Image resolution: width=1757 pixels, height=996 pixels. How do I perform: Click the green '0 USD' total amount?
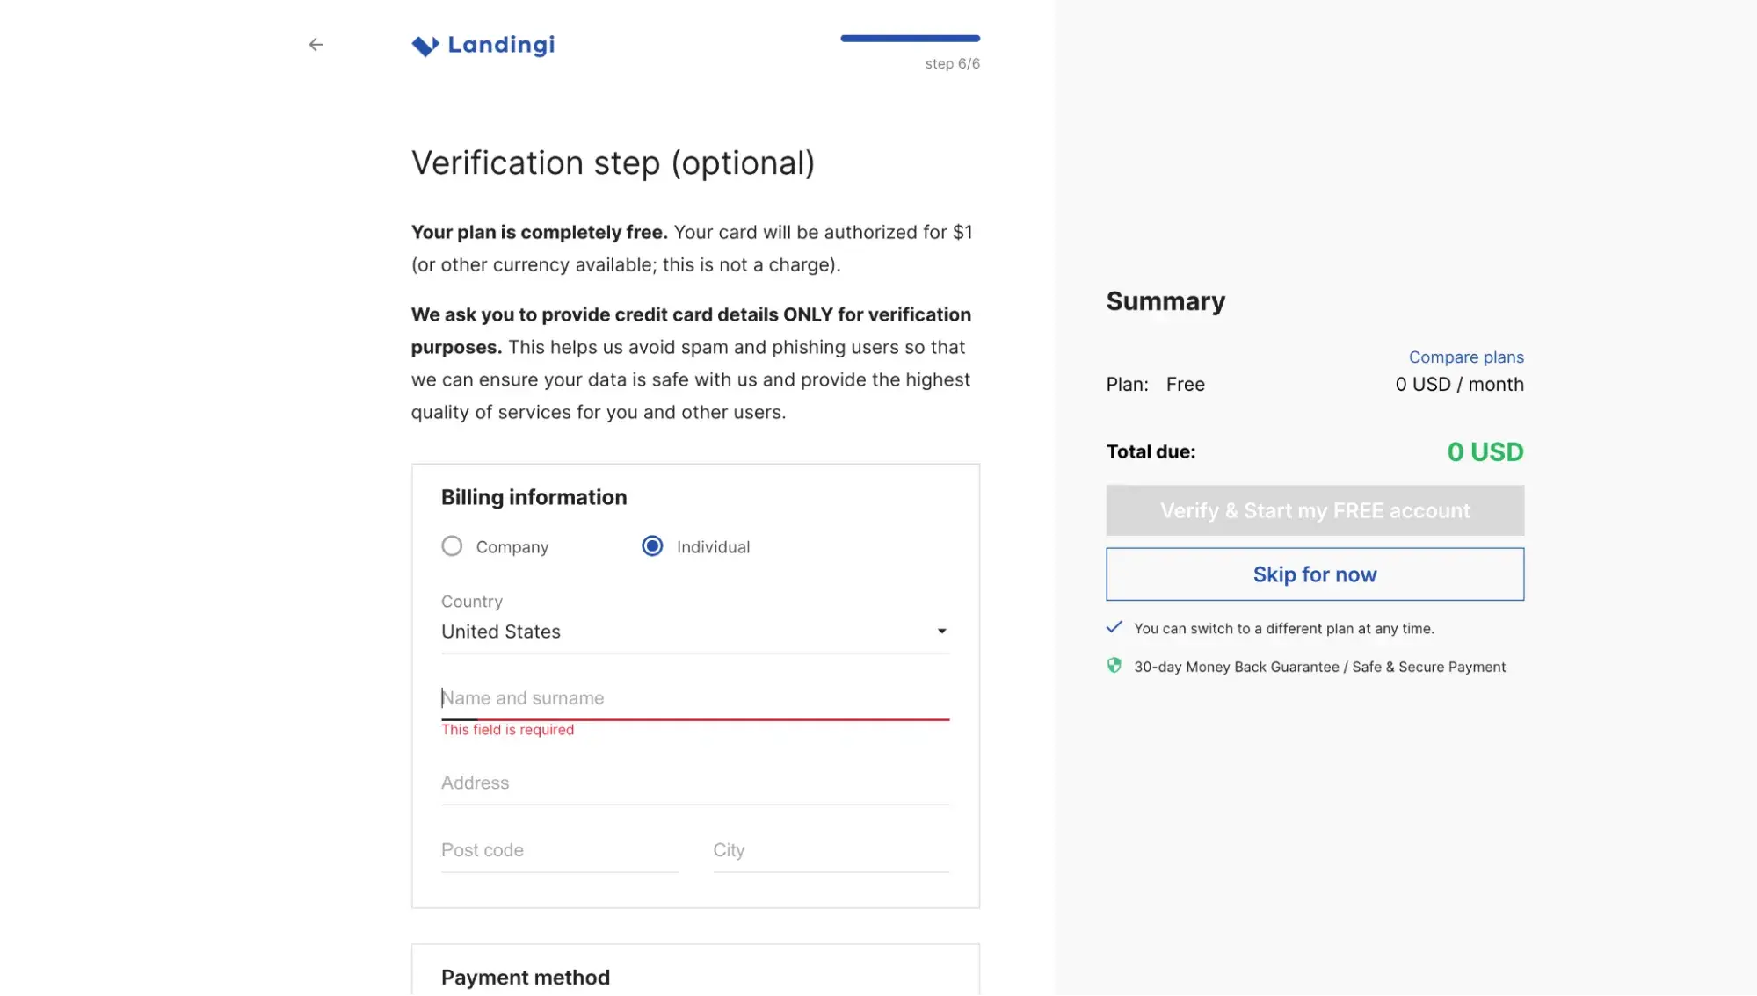tap(1485, 451)
